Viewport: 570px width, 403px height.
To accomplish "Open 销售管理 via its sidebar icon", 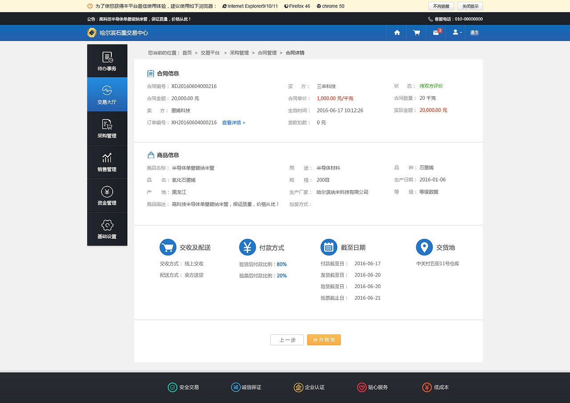I will [x=107, y=161].
